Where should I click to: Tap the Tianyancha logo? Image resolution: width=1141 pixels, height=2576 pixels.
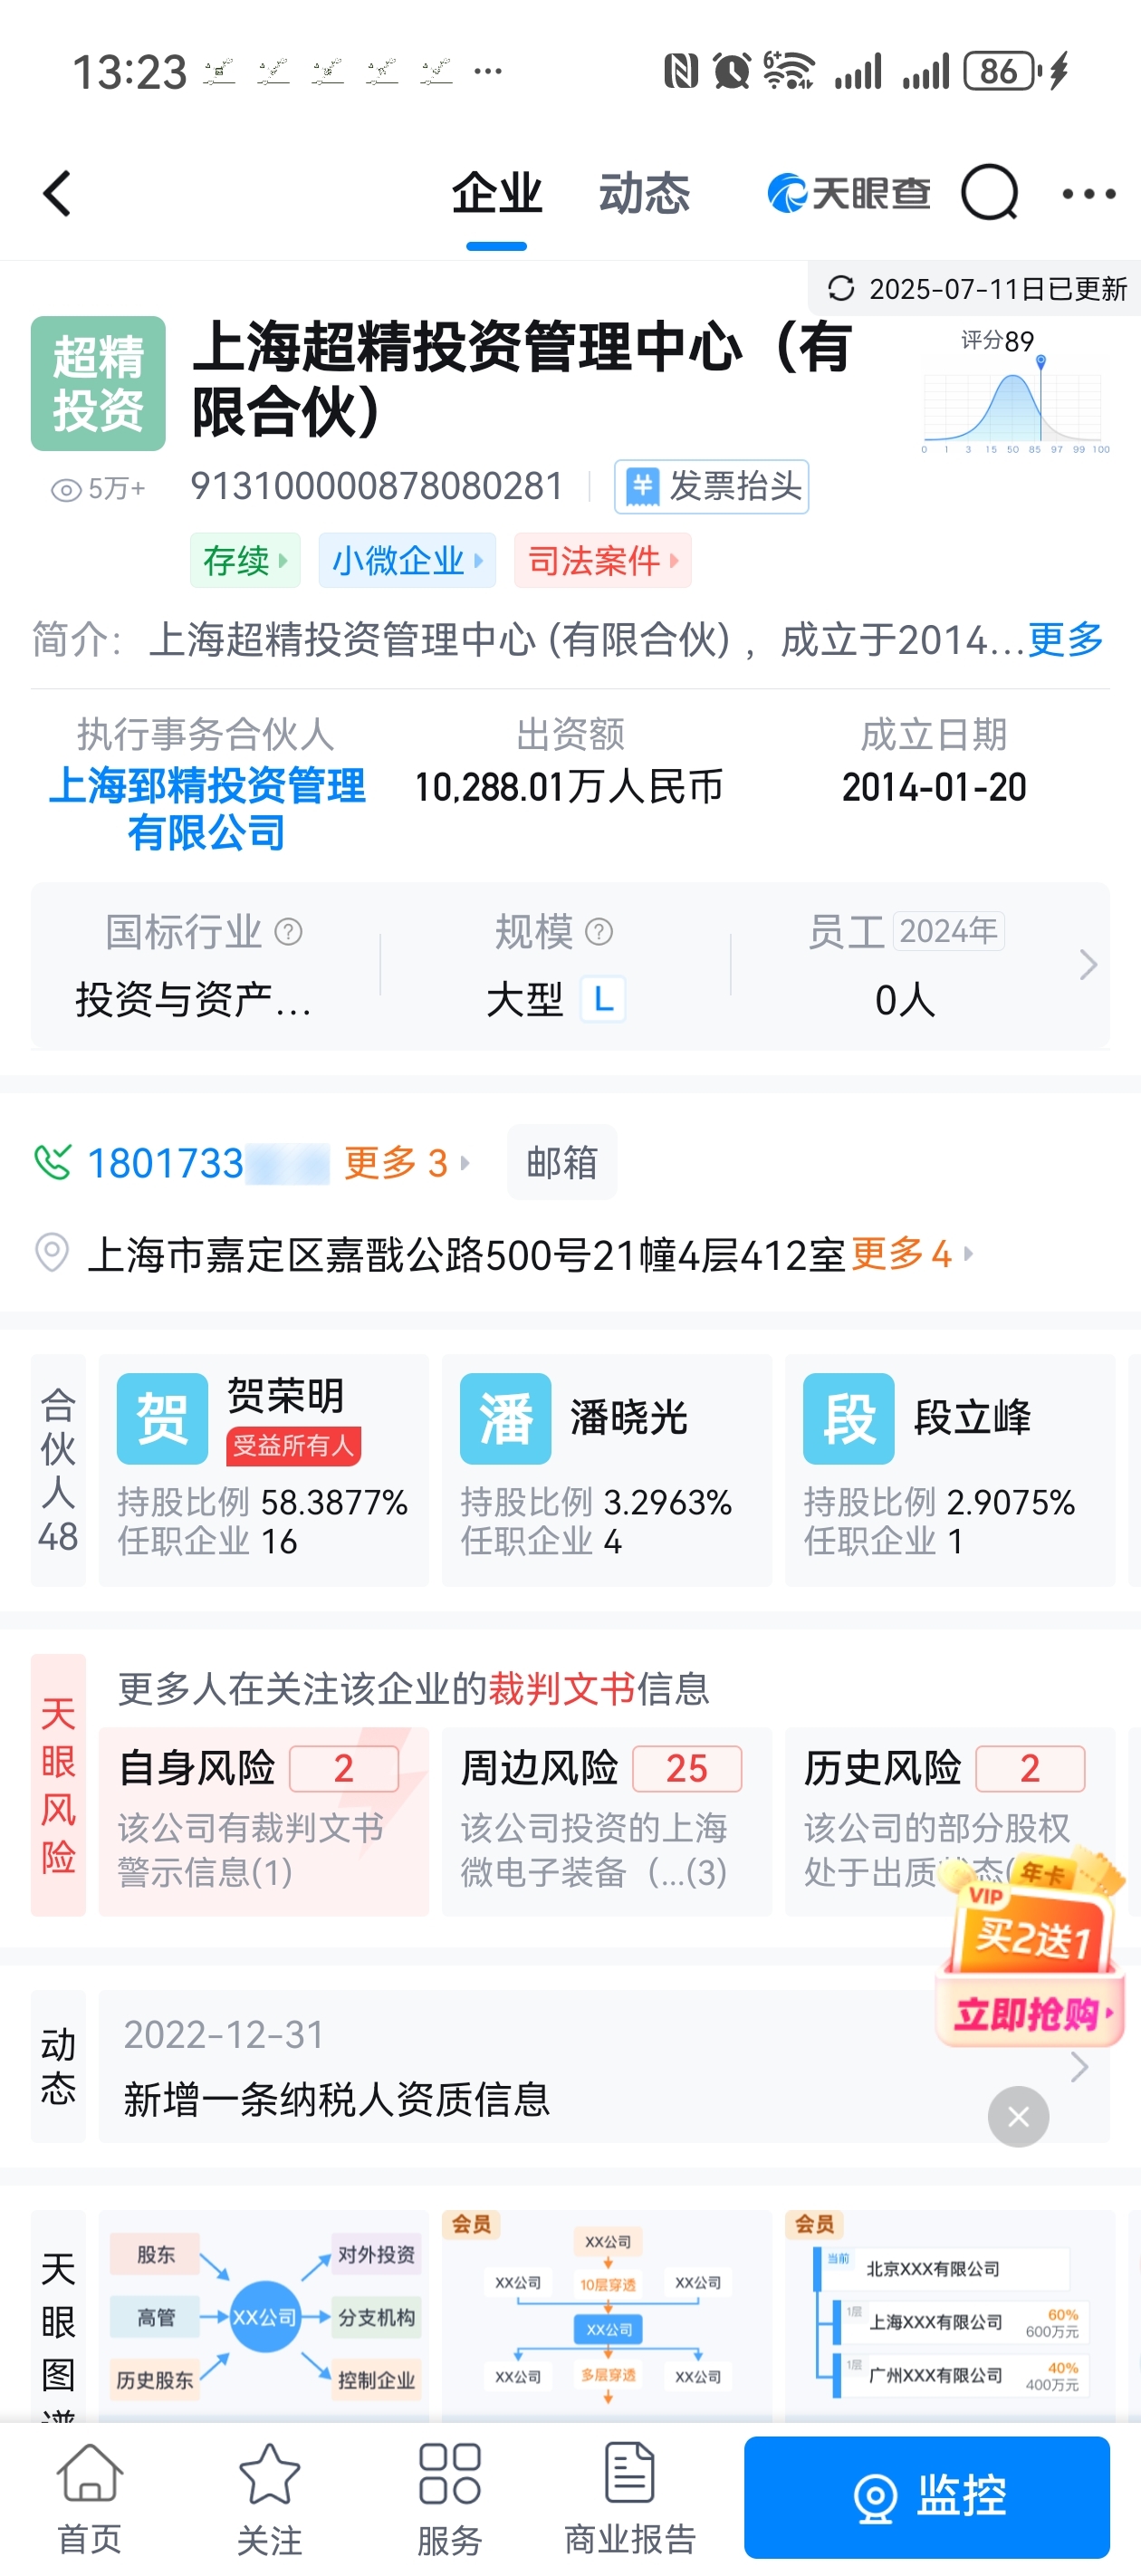(848, 193)
